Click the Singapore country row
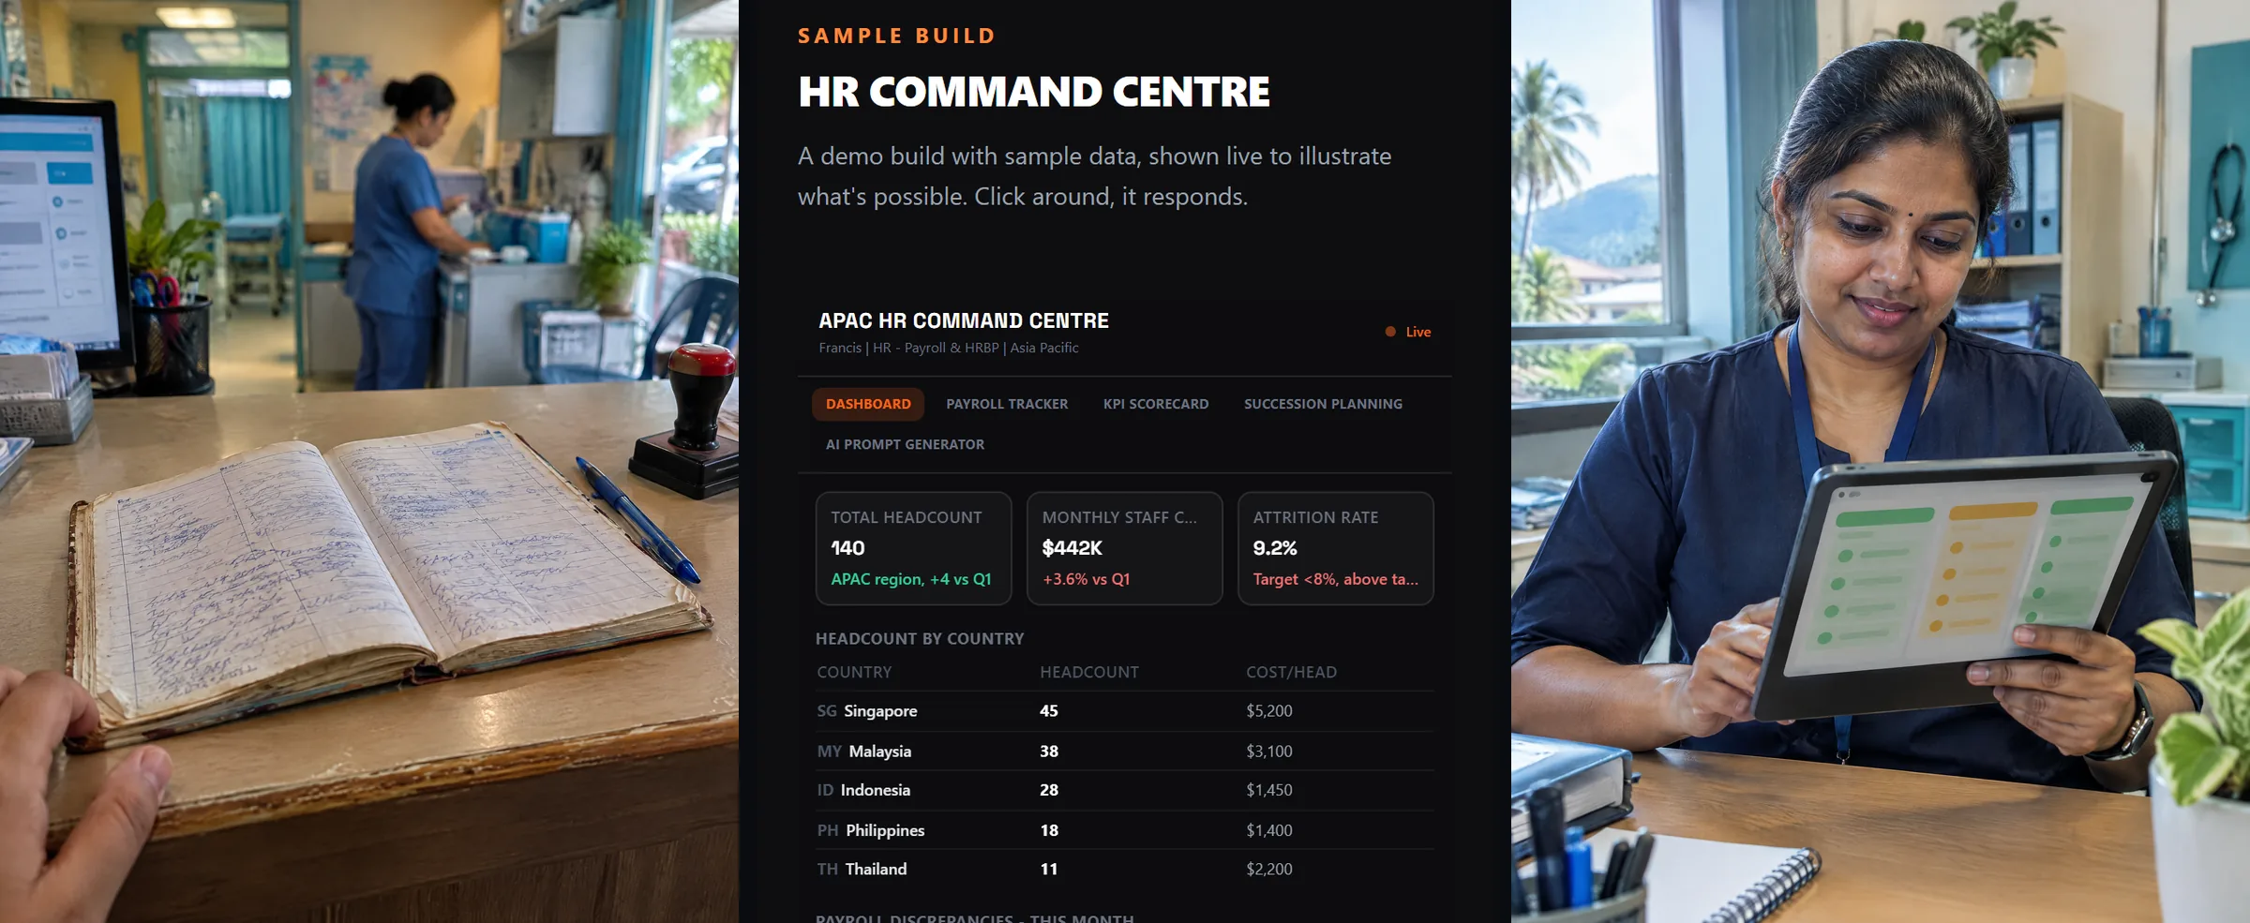 (x=1125, y=711)
